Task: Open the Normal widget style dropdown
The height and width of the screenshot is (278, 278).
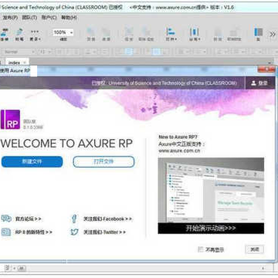Action: 19,52
